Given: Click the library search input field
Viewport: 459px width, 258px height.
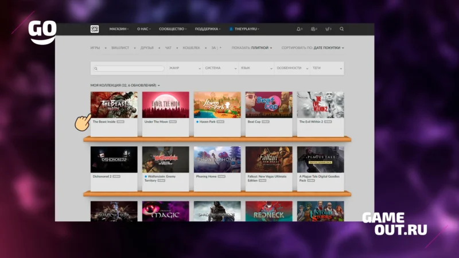Looking at the screenshot, I should [129, 68].
